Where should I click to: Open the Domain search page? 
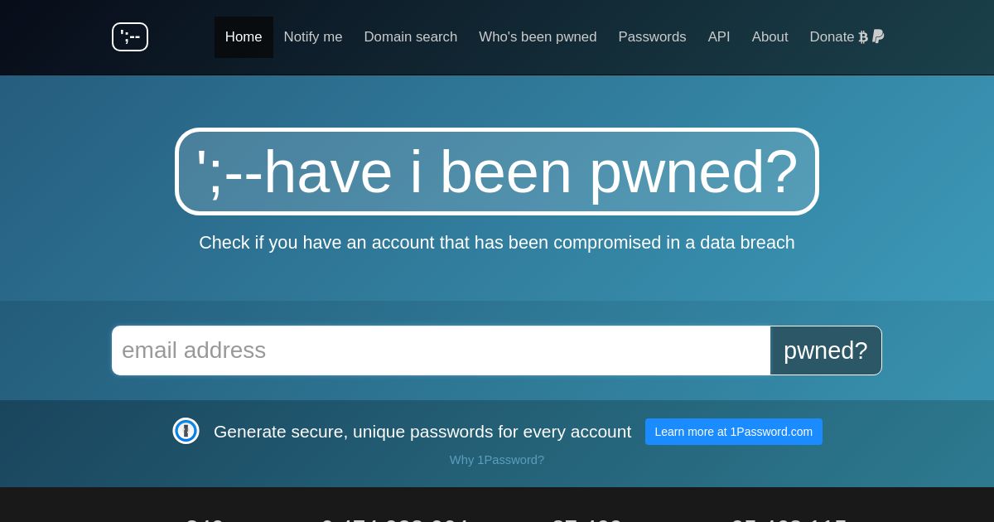(411, 37)
